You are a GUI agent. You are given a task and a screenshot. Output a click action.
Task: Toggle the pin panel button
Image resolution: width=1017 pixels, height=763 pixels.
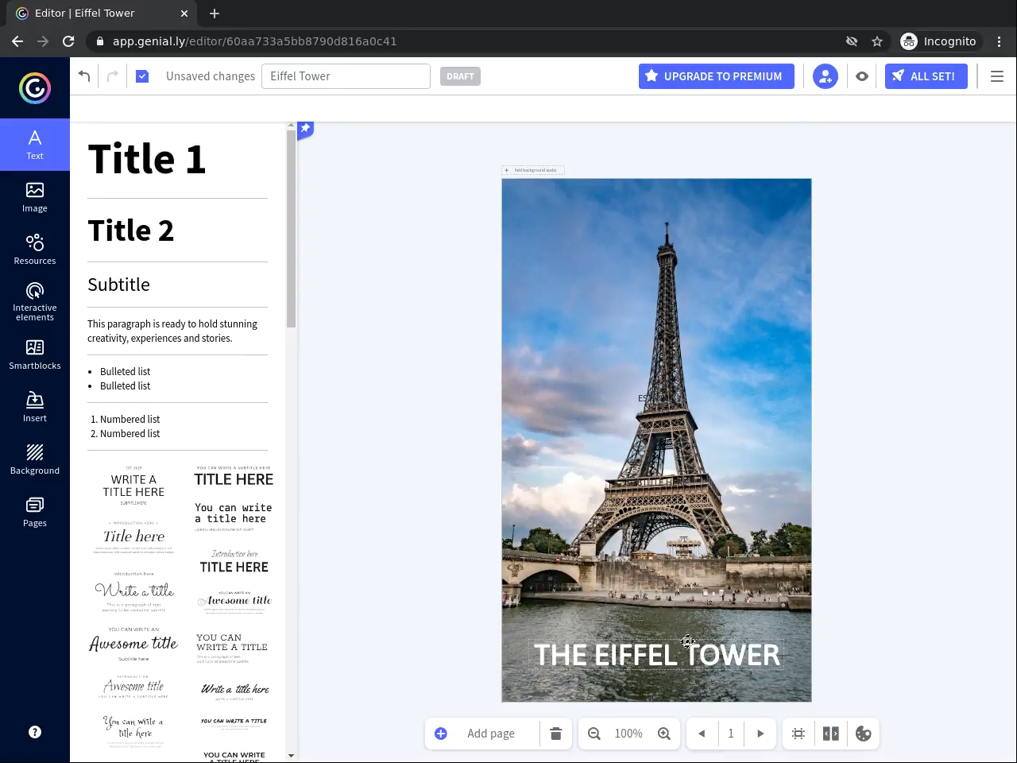(x=305, y=129)
